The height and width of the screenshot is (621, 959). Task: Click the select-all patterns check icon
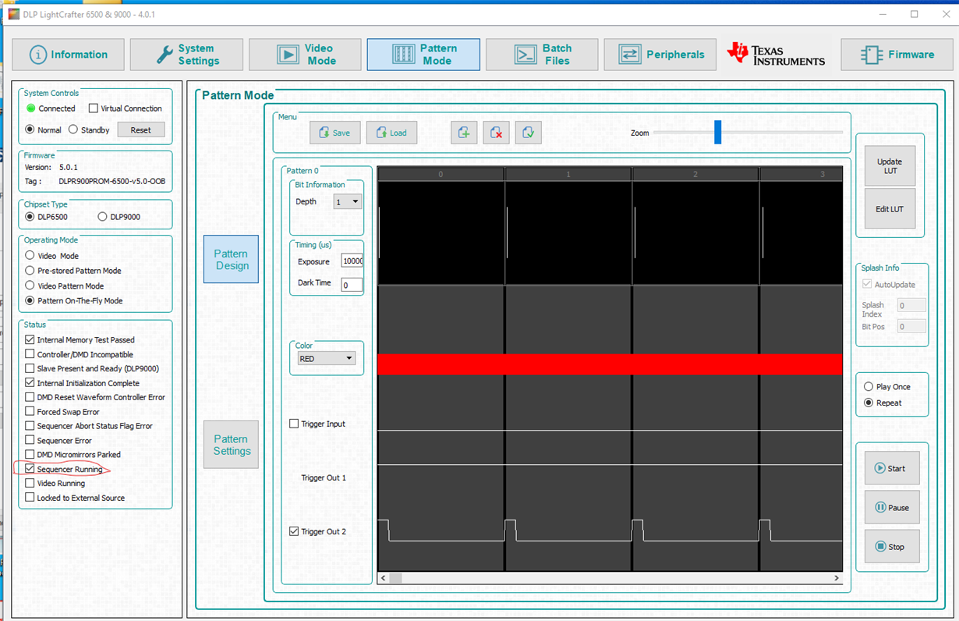pyautogui.click(x=528, y=133)
